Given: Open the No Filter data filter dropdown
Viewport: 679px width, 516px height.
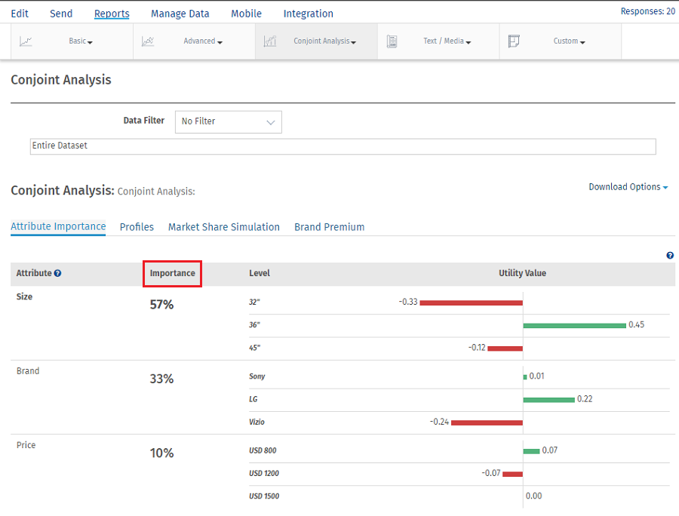Looking at the screenshot, I should coord(228,121).
